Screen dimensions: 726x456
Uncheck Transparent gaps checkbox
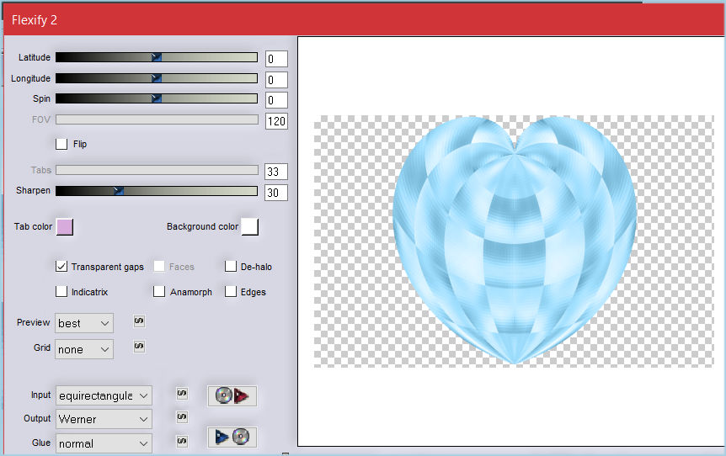(61, 267)
